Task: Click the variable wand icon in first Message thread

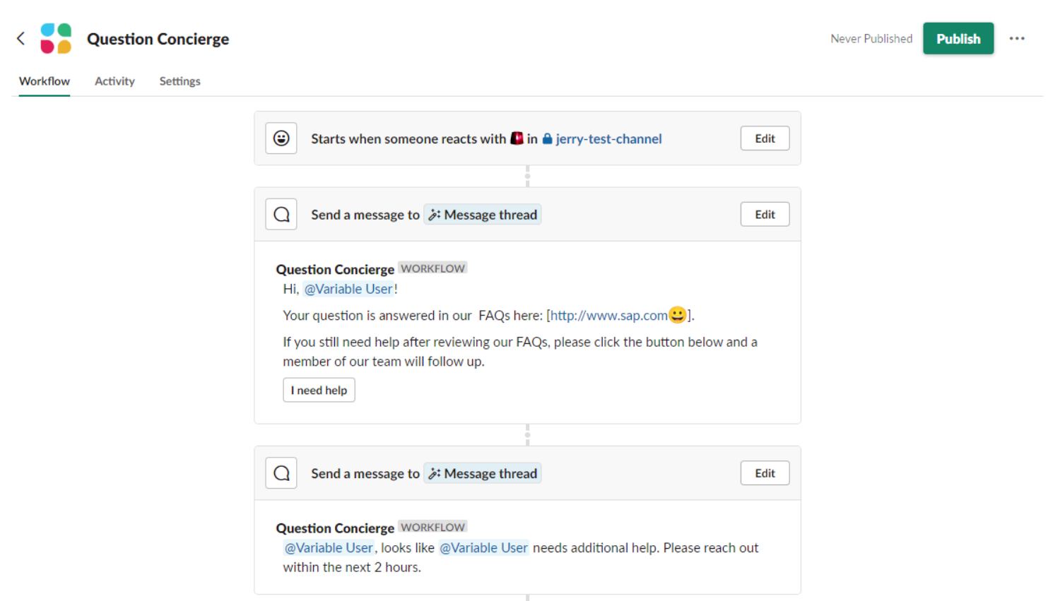Action: (x=435, y=215)
